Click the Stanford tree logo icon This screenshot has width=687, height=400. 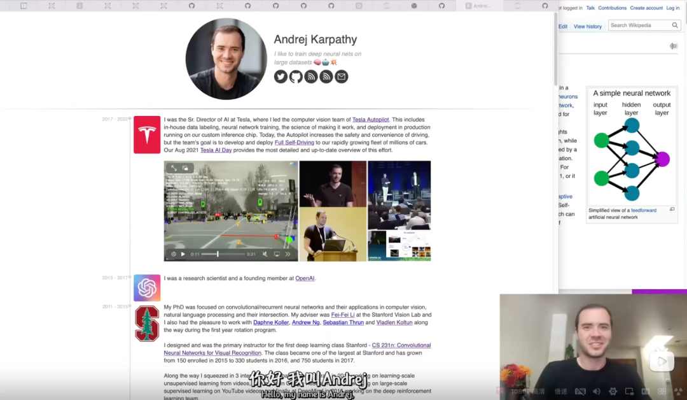147,324
